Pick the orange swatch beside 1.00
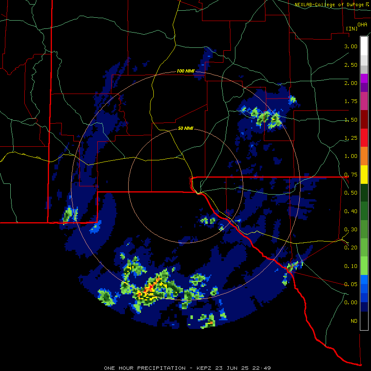Image resolution: width=371 pixels, height=371 pixels. pos(364,156)
